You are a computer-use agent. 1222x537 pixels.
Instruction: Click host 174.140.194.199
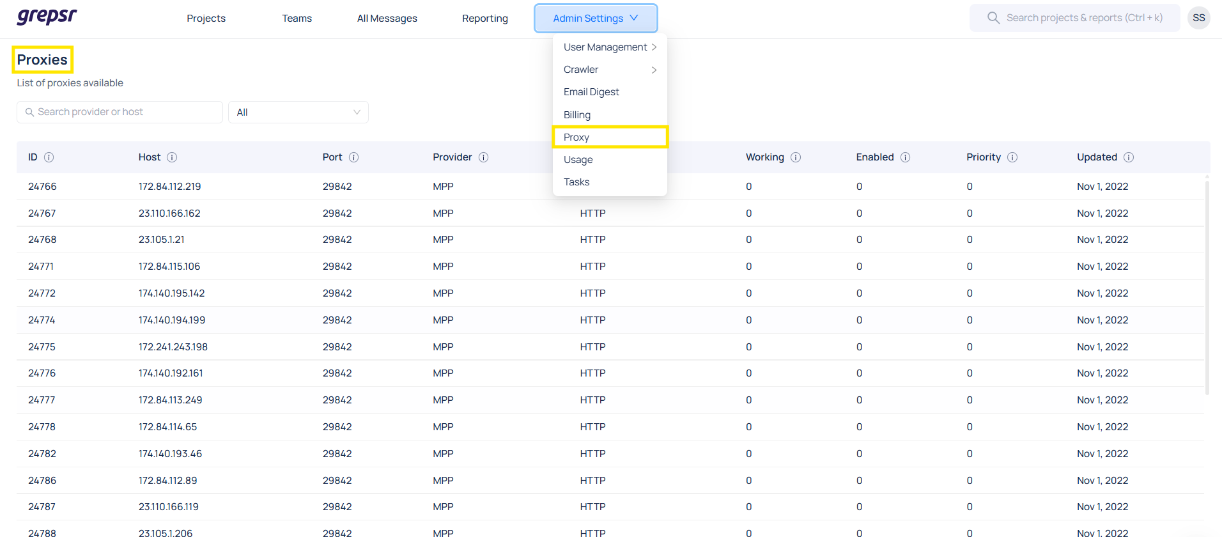point(172,320)
